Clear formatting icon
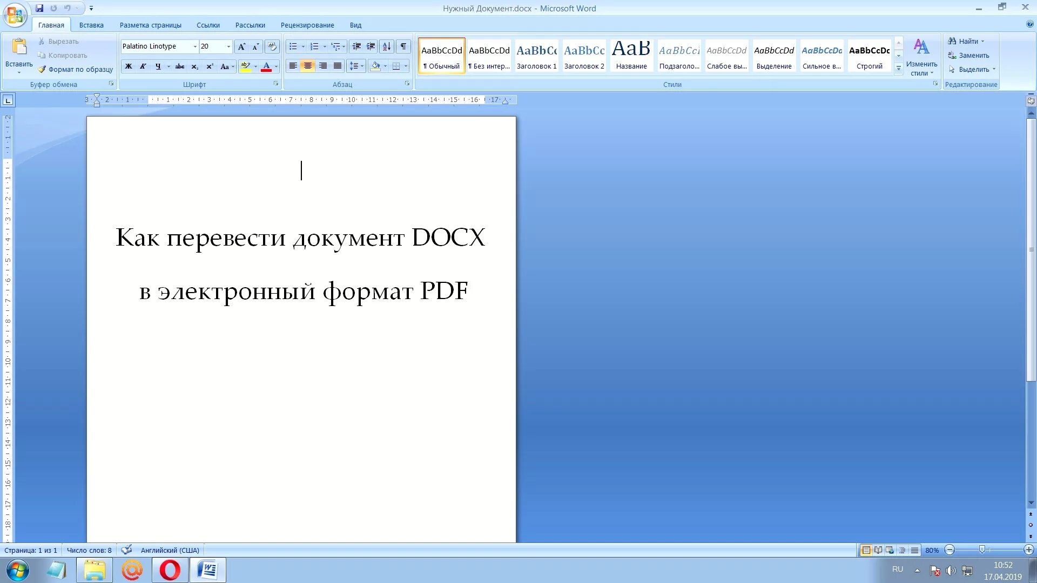 point(272,46)
